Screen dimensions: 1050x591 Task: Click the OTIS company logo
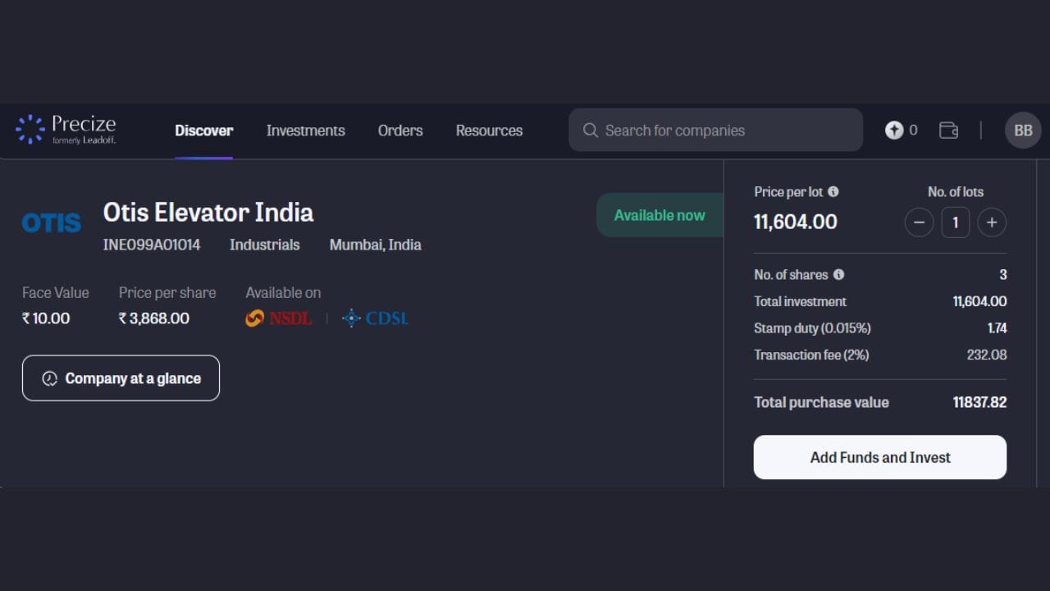pos(51,222)
